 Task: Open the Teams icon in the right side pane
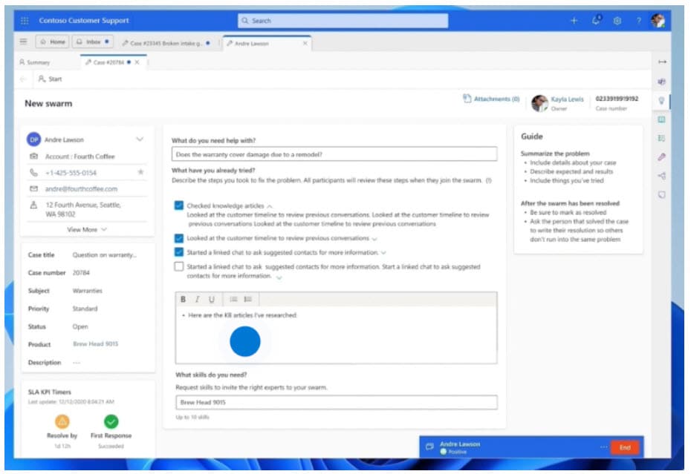click(661, 82)
